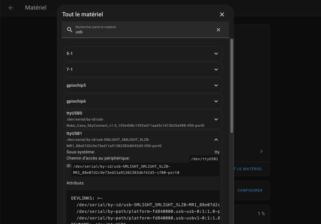This screenshot has height=224, width=321.
Task: Click the 1 % value in background
Action: tap(261, 214)
